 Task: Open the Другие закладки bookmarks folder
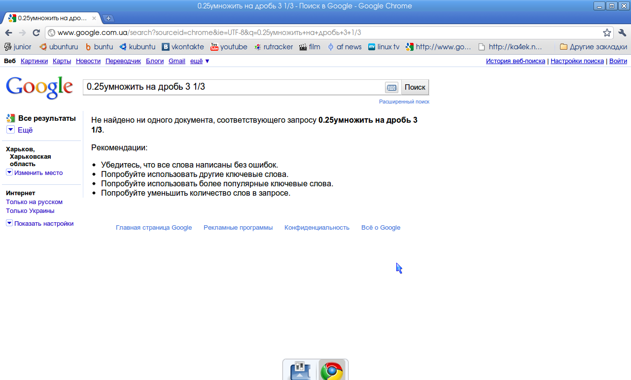click(x=593, y=47)
